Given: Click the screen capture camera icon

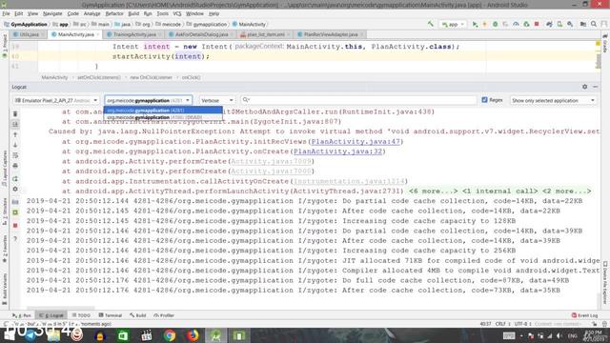Looking at the screenshot, I should (15, 202).
